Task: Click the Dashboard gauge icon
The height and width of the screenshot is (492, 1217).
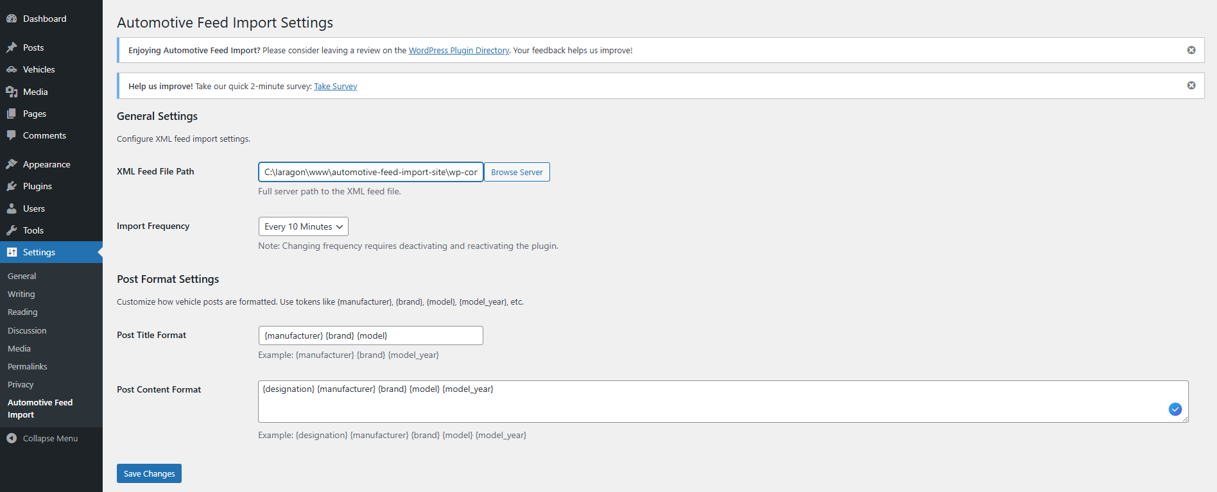Action: pyautogui.click(x=12, y=19)
